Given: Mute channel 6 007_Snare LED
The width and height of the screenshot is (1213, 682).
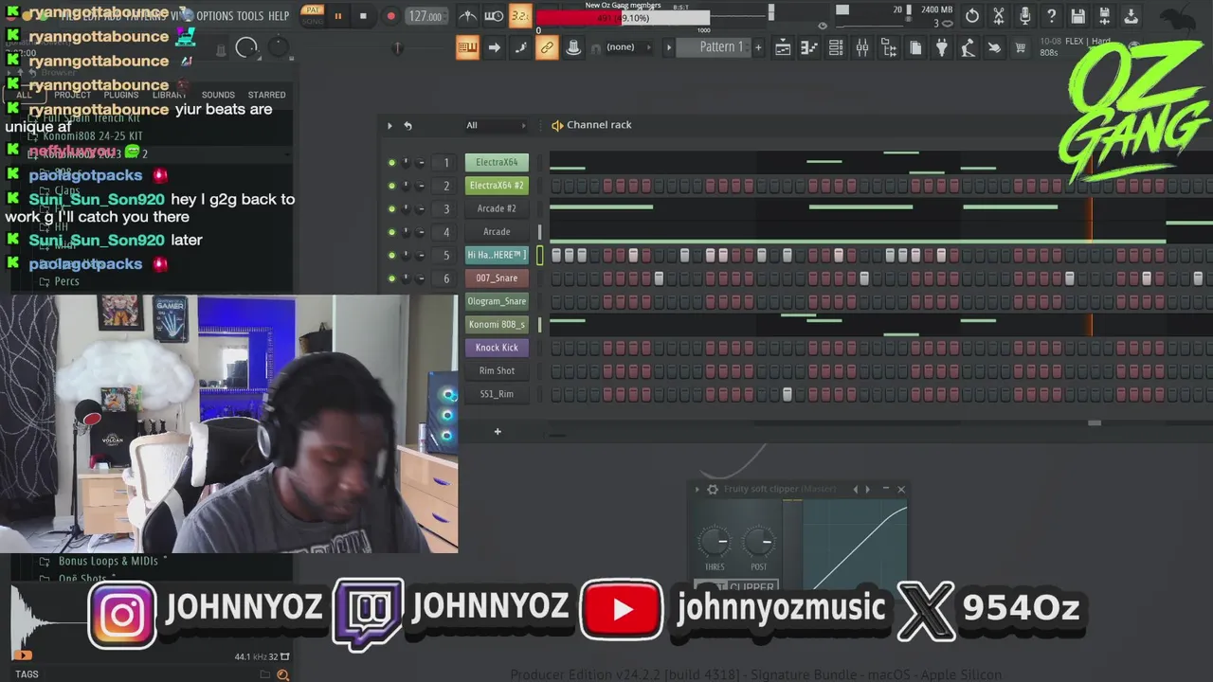Looking at the screenshot, I should (x=391, y=278).
